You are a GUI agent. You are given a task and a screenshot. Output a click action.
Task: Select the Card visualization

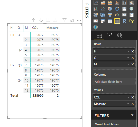click(x=124, y=15)
